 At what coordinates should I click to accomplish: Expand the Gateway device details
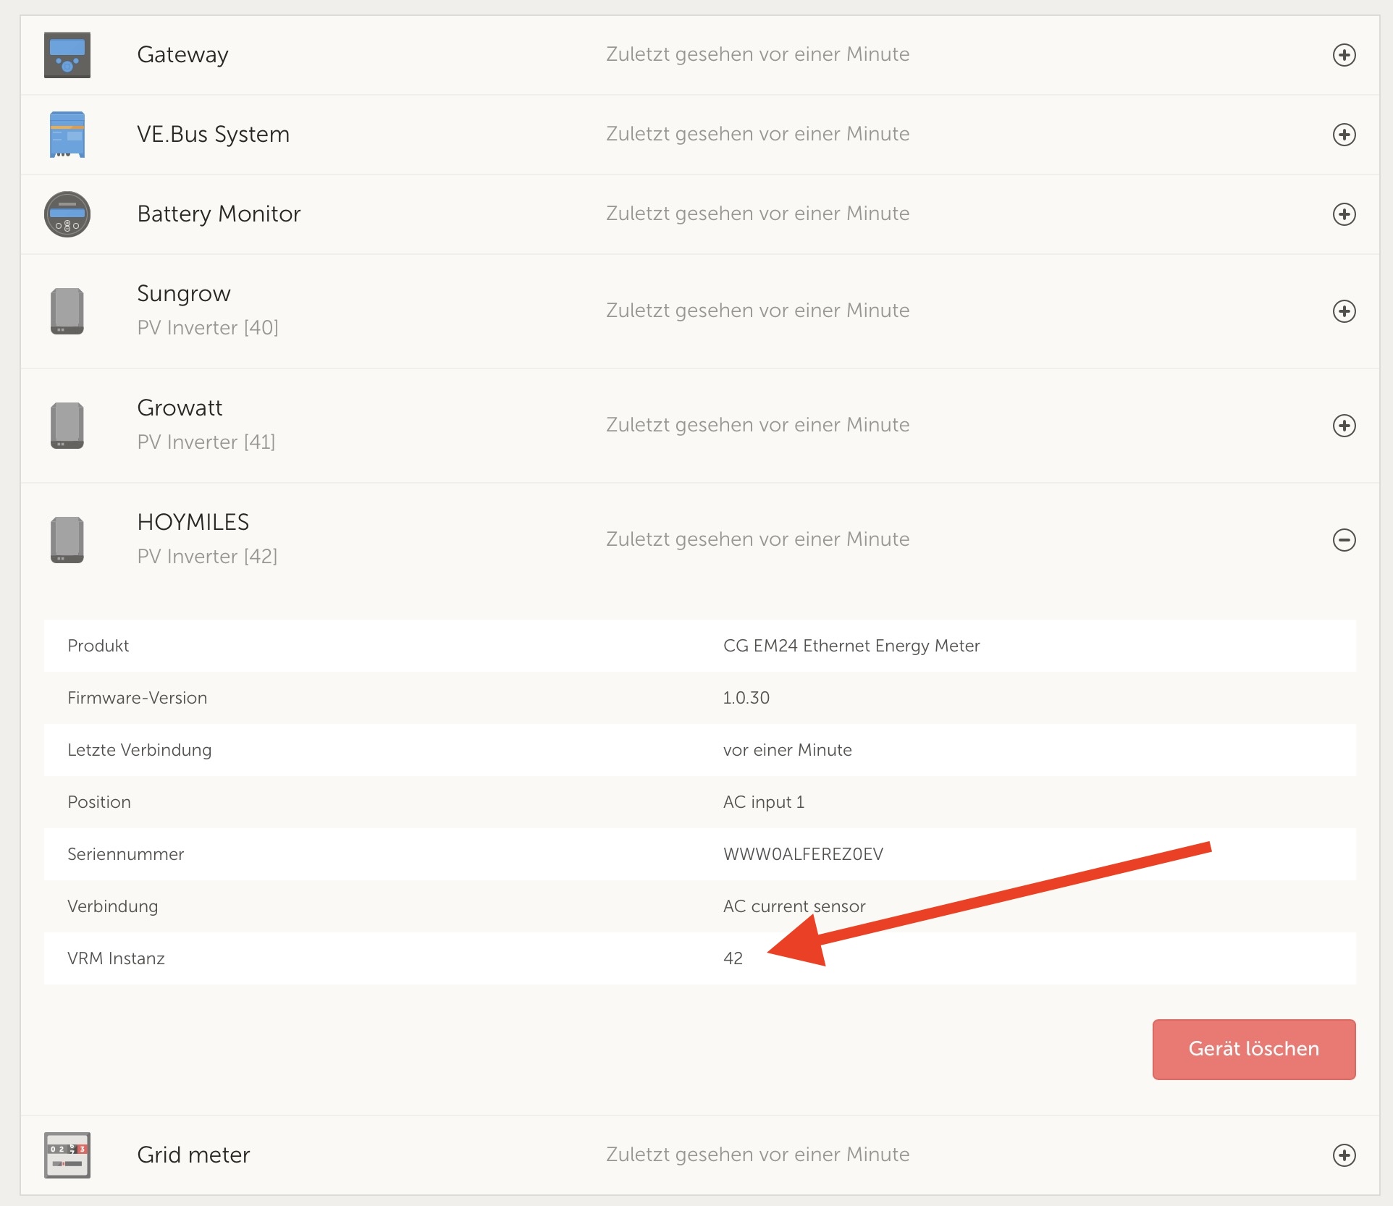[x=1344, y=55]
